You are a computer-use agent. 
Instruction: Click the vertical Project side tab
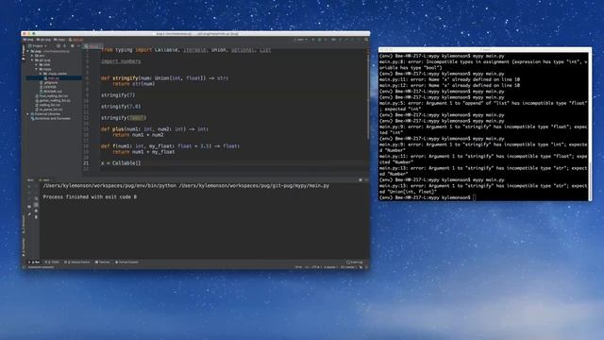click(24, 53)
